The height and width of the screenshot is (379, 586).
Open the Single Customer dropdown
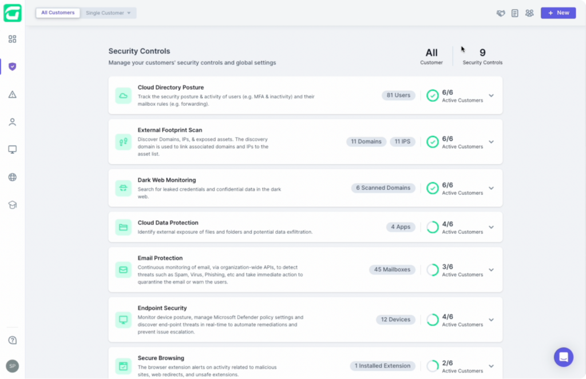click(108, 13)
